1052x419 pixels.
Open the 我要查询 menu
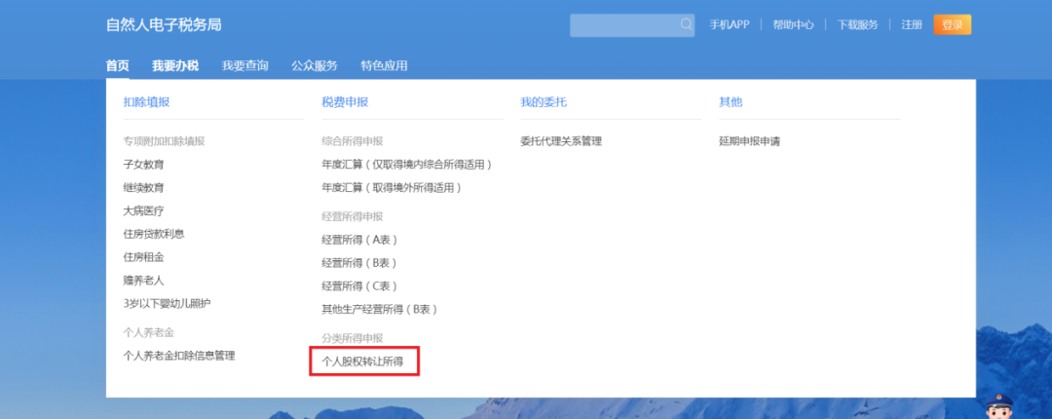coord(244,66)
